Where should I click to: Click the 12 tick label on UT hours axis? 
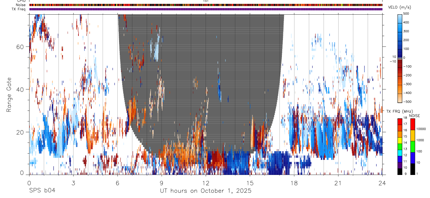pos(206,183)
